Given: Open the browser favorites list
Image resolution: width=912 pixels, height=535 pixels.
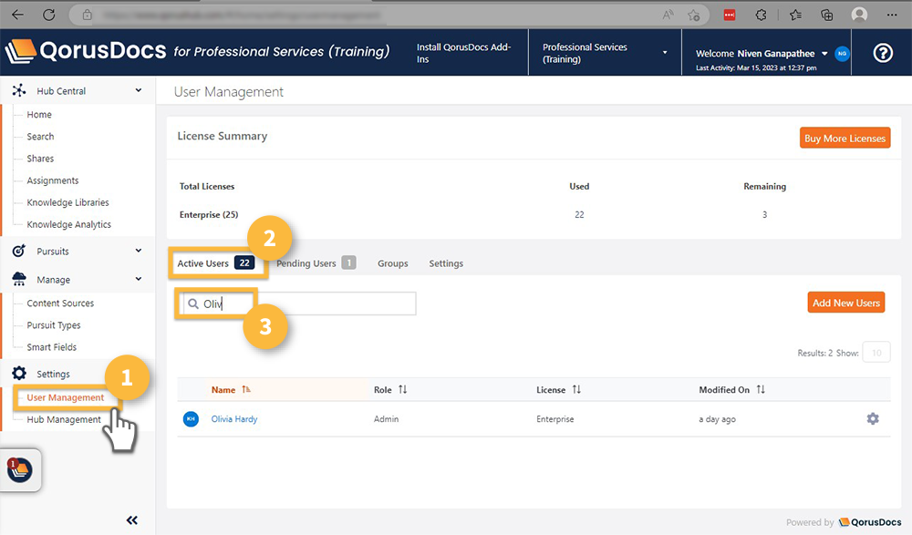Looking at the screenshot, I should pos(795,15).
